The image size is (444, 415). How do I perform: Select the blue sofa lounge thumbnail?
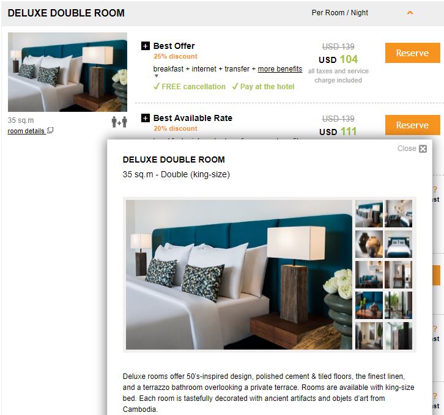tap(369, 275)
